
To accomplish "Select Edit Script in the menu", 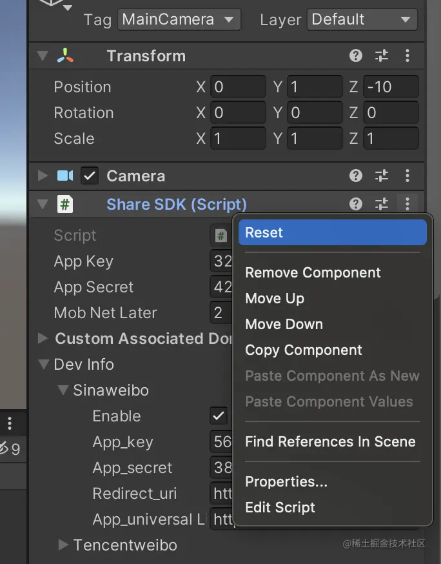I will tap(280, 507).
